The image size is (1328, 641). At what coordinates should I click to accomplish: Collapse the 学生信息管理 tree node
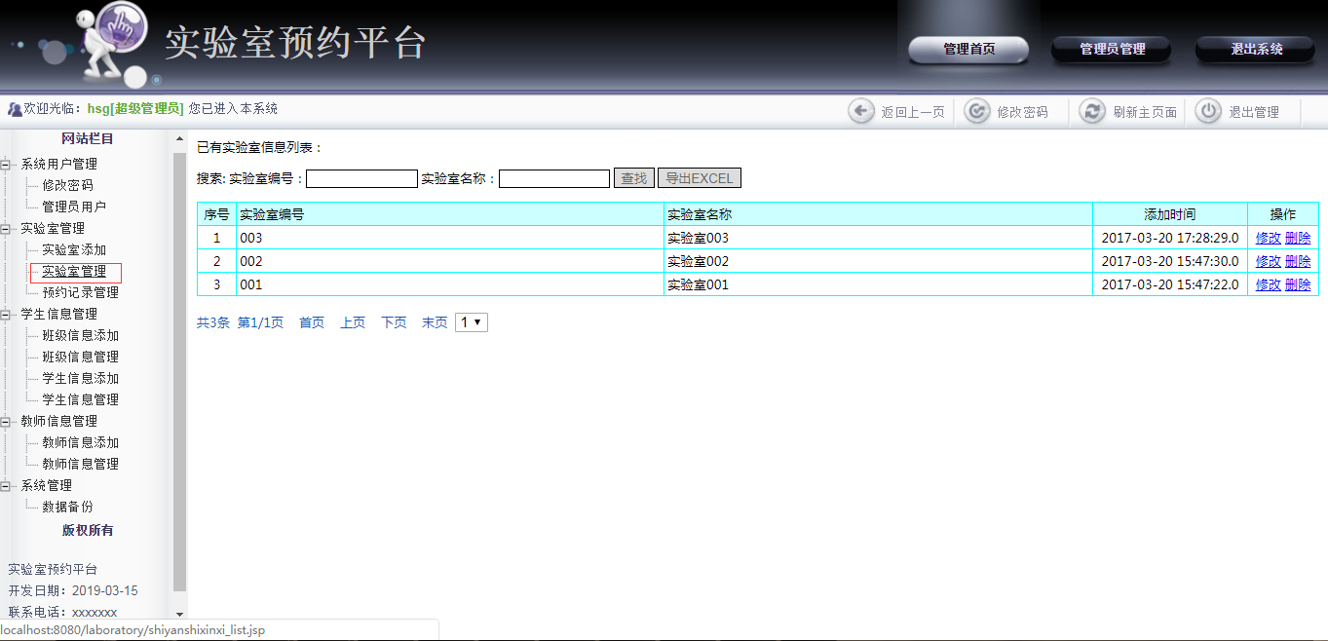point(5,314)
